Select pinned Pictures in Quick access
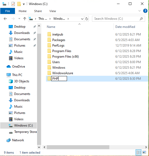 coord(20,46)
